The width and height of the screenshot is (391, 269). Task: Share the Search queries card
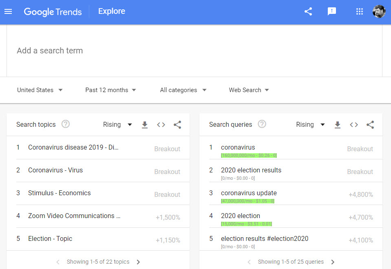[x=370, y=125]
